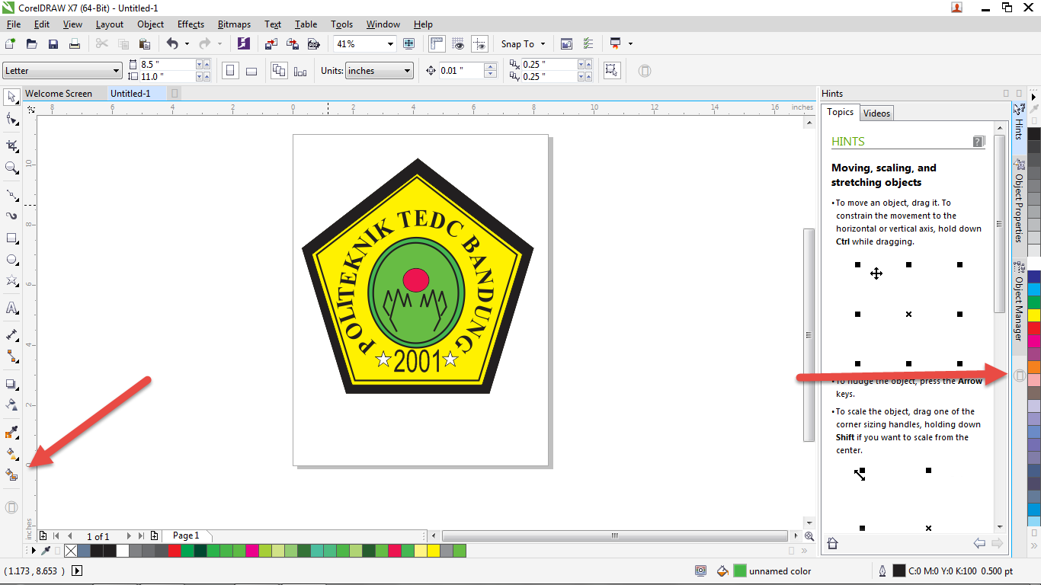1041x585 pixels.
Task: Open the Options dialog icon
Action: tap(588, 44)
